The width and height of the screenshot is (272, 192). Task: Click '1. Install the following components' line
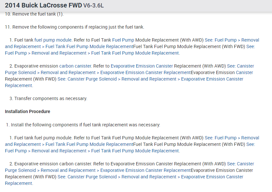[83, 125]
